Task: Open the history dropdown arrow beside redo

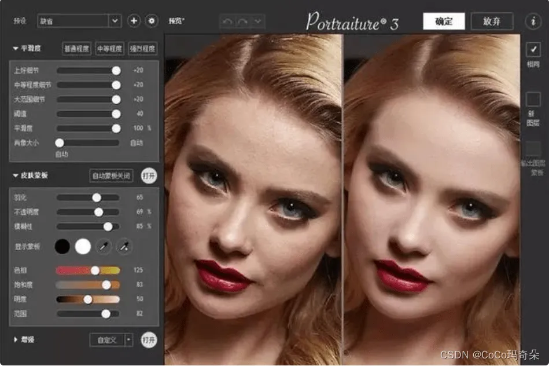Action: [257, 21]
